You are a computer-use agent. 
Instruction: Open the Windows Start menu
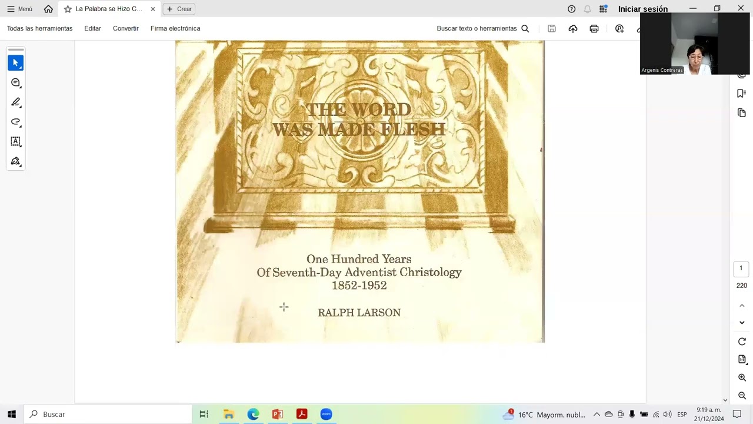[x=11, y=414]
